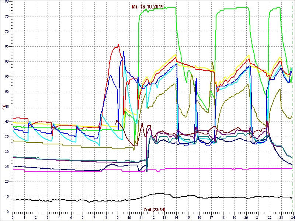Click the 75 label on temperature axis
This screenshot has width=295, height=221.
point(6,17)
